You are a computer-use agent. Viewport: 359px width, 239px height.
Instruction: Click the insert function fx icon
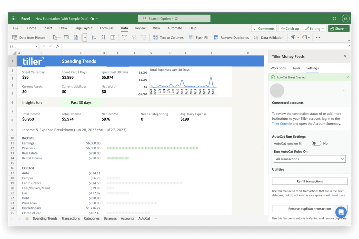(x=58, y=46)
